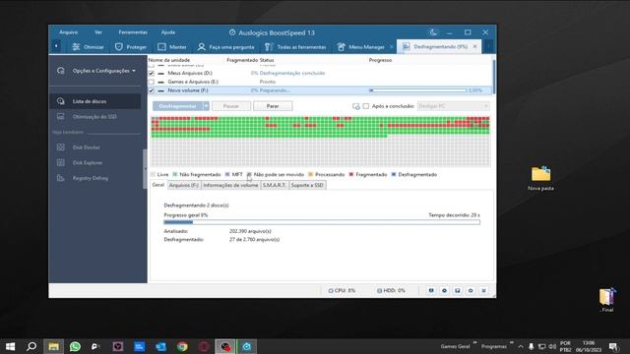
Task: Open the Ferramentas menu
Action: [133, 32]
